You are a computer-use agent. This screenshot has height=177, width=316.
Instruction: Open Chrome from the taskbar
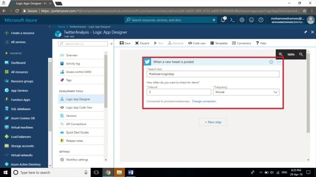(108, 172)
